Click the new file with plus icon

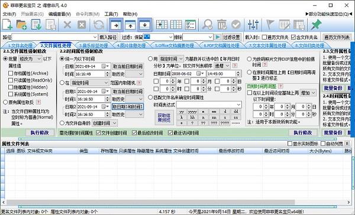coord(7,24)
